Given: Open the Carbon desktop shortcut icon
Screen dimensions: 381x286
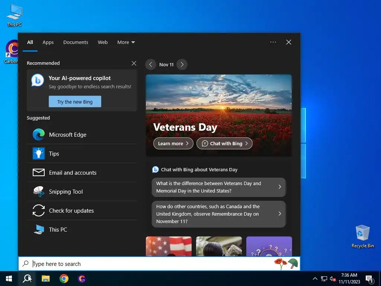Looking at the screenshot, I should tap(12, 52).
